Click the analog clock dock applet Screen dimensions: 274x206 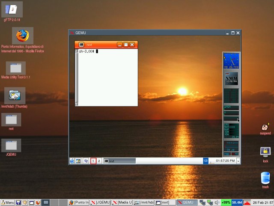click(x=231, y=60)
